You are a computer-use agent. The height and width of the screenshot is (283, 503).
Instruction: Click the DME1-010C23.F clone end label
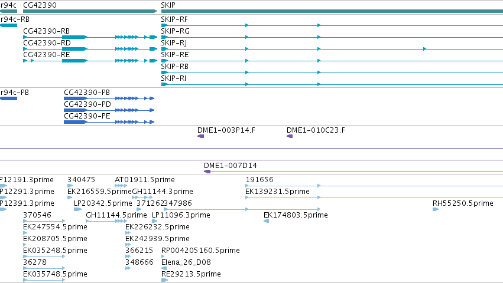coord(316,130)
